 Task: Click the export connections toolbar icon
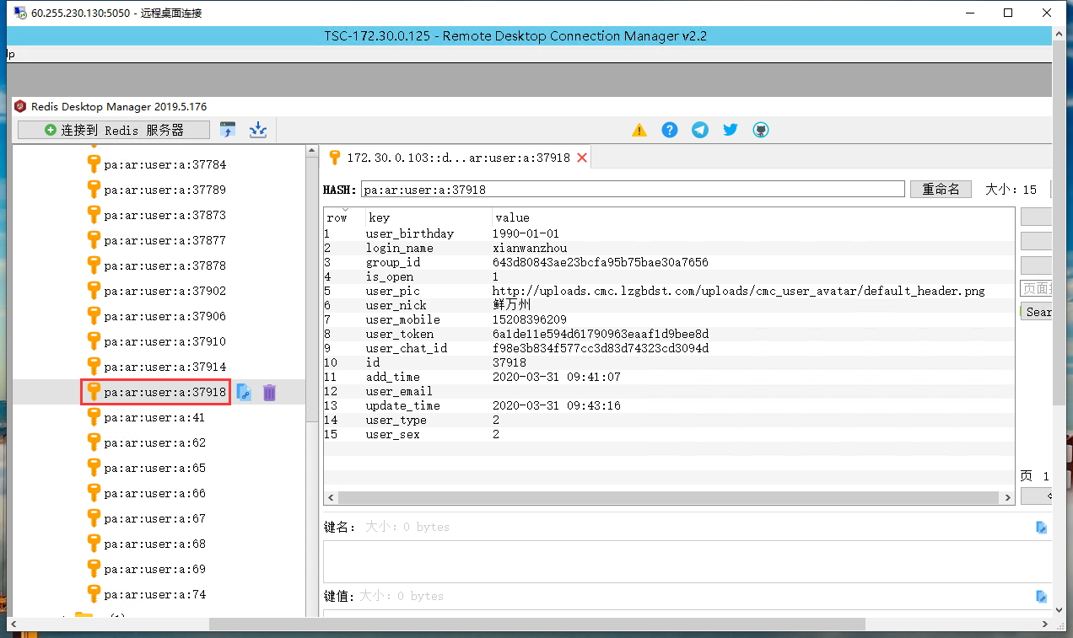point(258,130)
